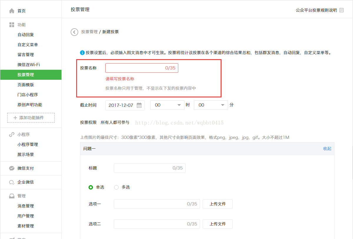Click the 新建投票 breadcrumb text
353x239 pixels.
pyautogui.click(x=111, y=32)
